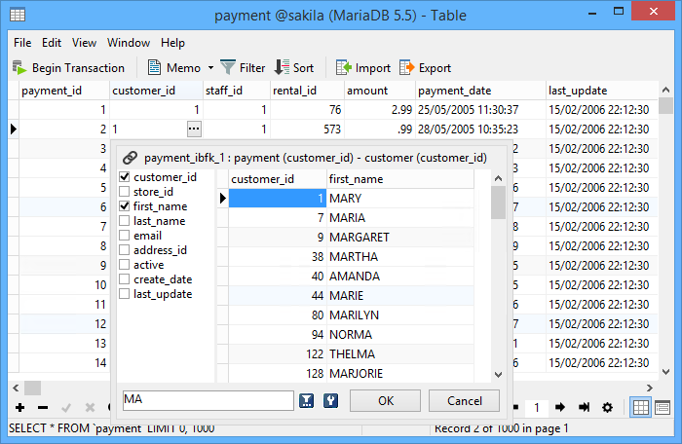Click the rental_id cell 76
The width and height of the screenshot is (682, 444).
click(x=307, y=110)
